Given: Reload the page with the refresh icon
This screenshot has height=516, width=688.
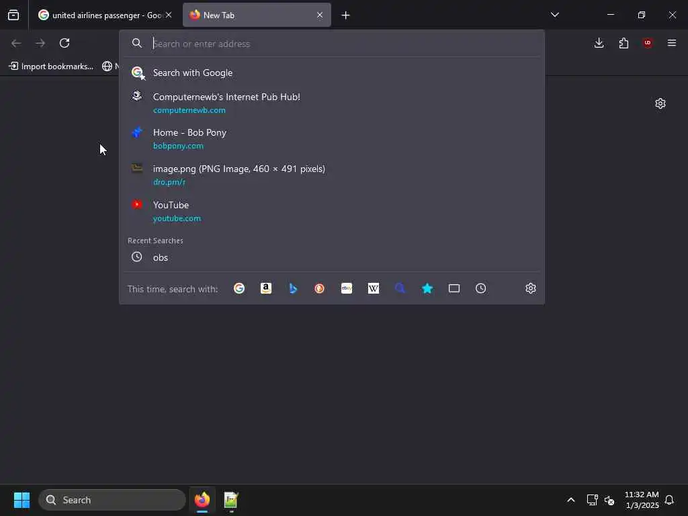Looking at the screenshot, I should (64, 43).
